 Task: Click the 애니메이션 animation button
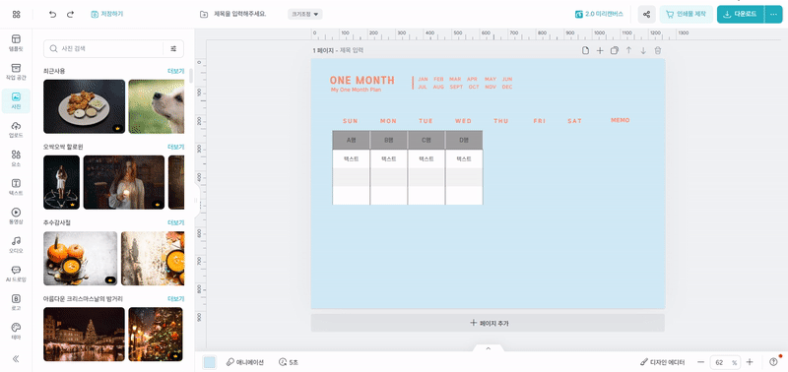(244, 362)
